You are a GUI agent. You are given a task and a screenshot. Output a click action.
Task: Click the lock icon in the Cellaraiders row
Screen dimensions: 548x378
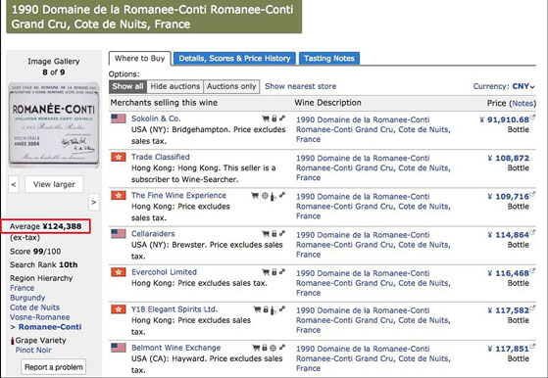[x=274, y=234]
